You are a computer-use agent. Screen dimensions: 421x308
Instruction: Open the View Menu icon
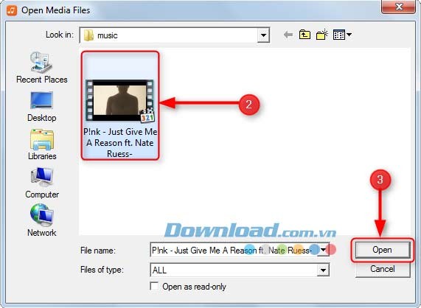[x=342, y=35]
